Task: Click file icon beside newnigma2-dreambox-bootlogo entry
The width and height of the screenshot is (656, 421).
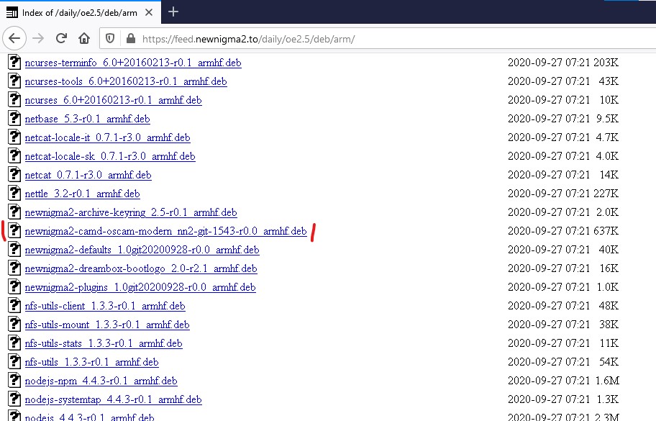Action: 14,268
